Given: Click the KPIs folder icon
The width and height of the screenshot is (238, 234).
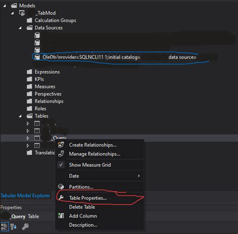Looking at the screenshot, I should click(30, 79).
